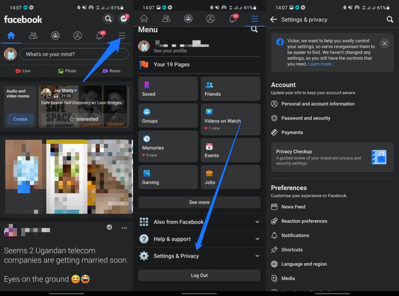Open the Events tile
The width and height of the screenshot is (399, 296).
point(231,150)
